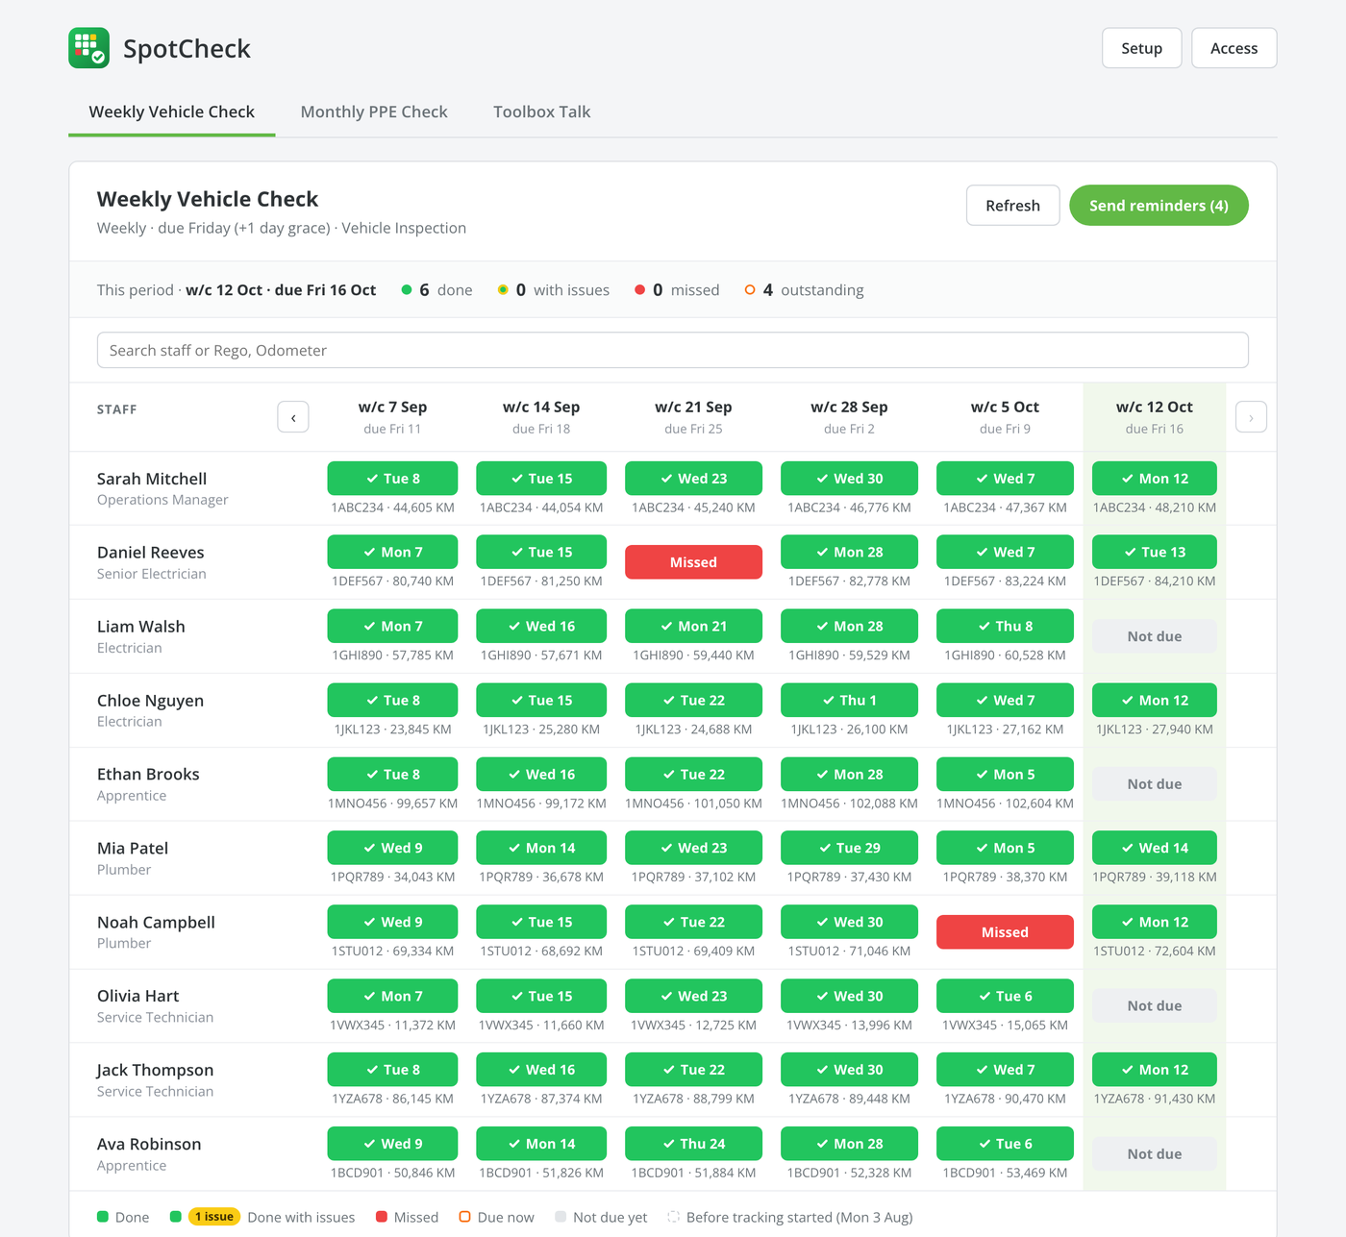Open Jack Thompson's Mon 12 check
This screenshot has height=1237, width=1346.
coord(1154,1070)
